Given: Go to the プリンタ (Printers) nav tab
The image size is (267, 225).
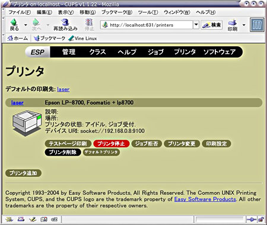Looking at the screenshot, I should tap(185, 52).
